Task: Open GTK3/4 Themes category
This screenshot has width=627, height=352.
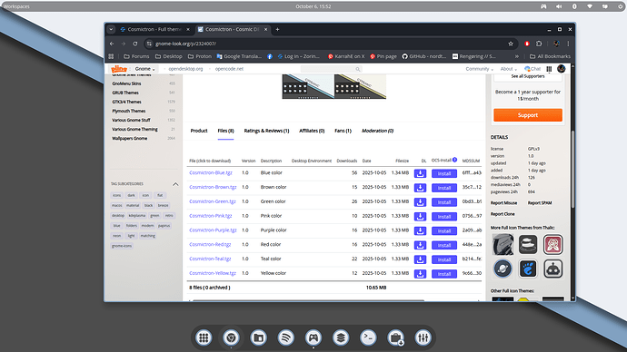Action: point(126,102)
